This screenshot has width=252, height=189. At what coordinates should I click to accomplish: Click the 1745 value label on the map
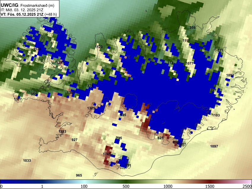107,154
